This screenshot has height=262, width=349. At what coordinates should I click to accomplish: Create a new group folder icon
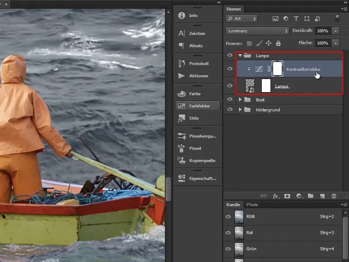pos(311,196)
